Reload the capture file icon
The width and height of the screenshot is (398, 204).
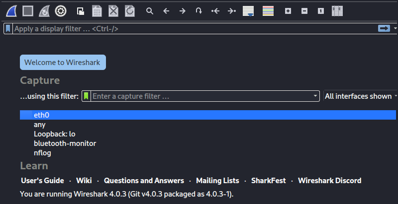130,11
